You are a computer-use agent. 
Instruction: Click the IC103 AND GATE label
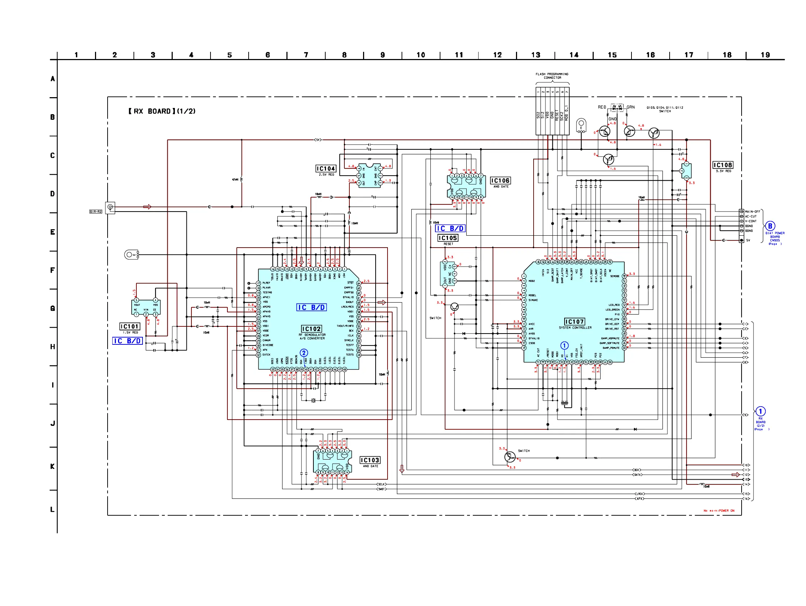pyautogui.click(x=370, y=460)
